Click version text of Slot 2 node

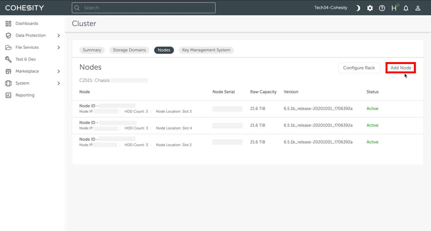318,142
